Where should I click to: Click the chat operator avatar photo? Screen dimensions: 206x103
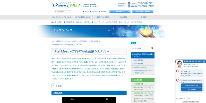[x=179, y=64]
